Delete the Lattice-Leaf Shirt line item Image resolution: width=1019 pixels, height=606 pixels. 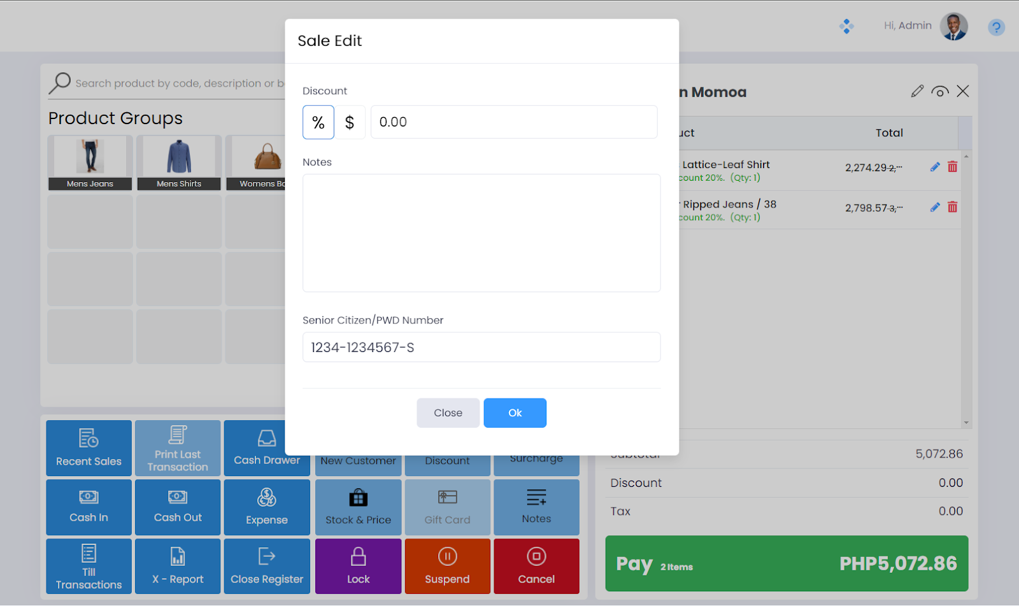(953, 167)
